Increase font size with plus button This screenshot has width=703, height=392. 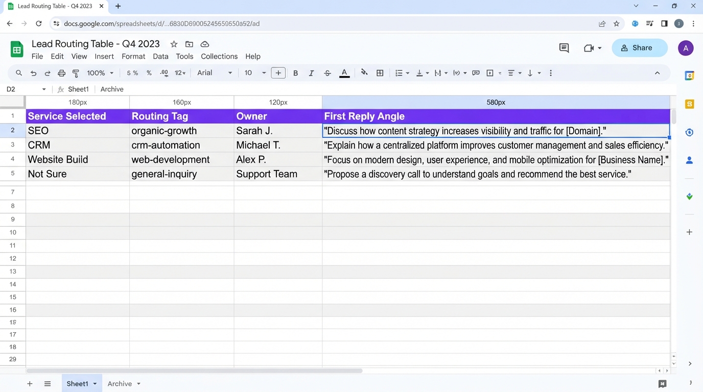click(x=278, y=73)
